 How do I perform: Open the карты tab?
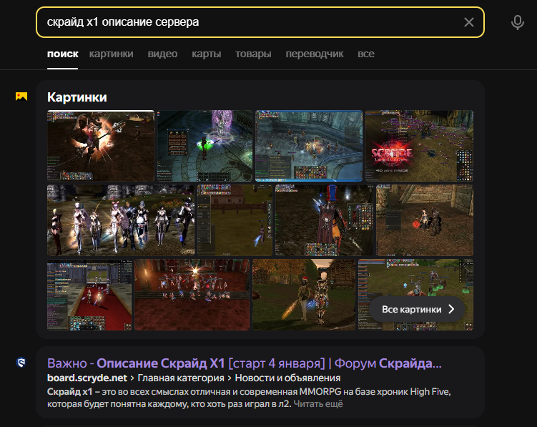click(x=206, y=54)
